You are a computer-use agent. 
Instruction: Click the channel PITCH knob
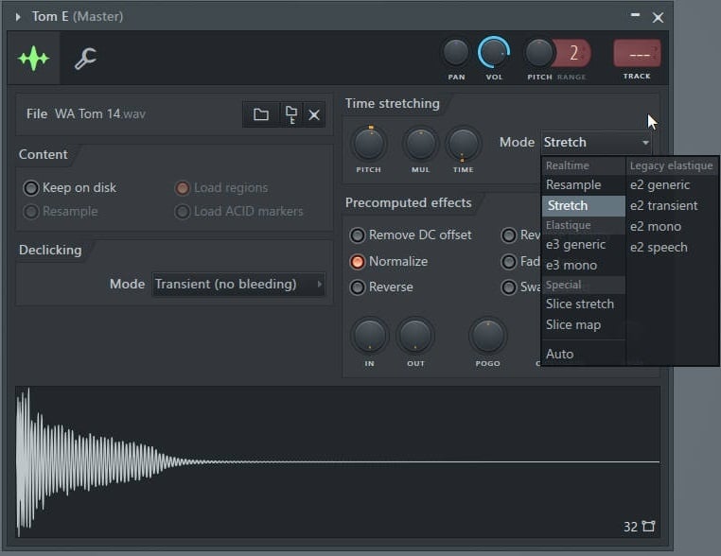[538, 52]
